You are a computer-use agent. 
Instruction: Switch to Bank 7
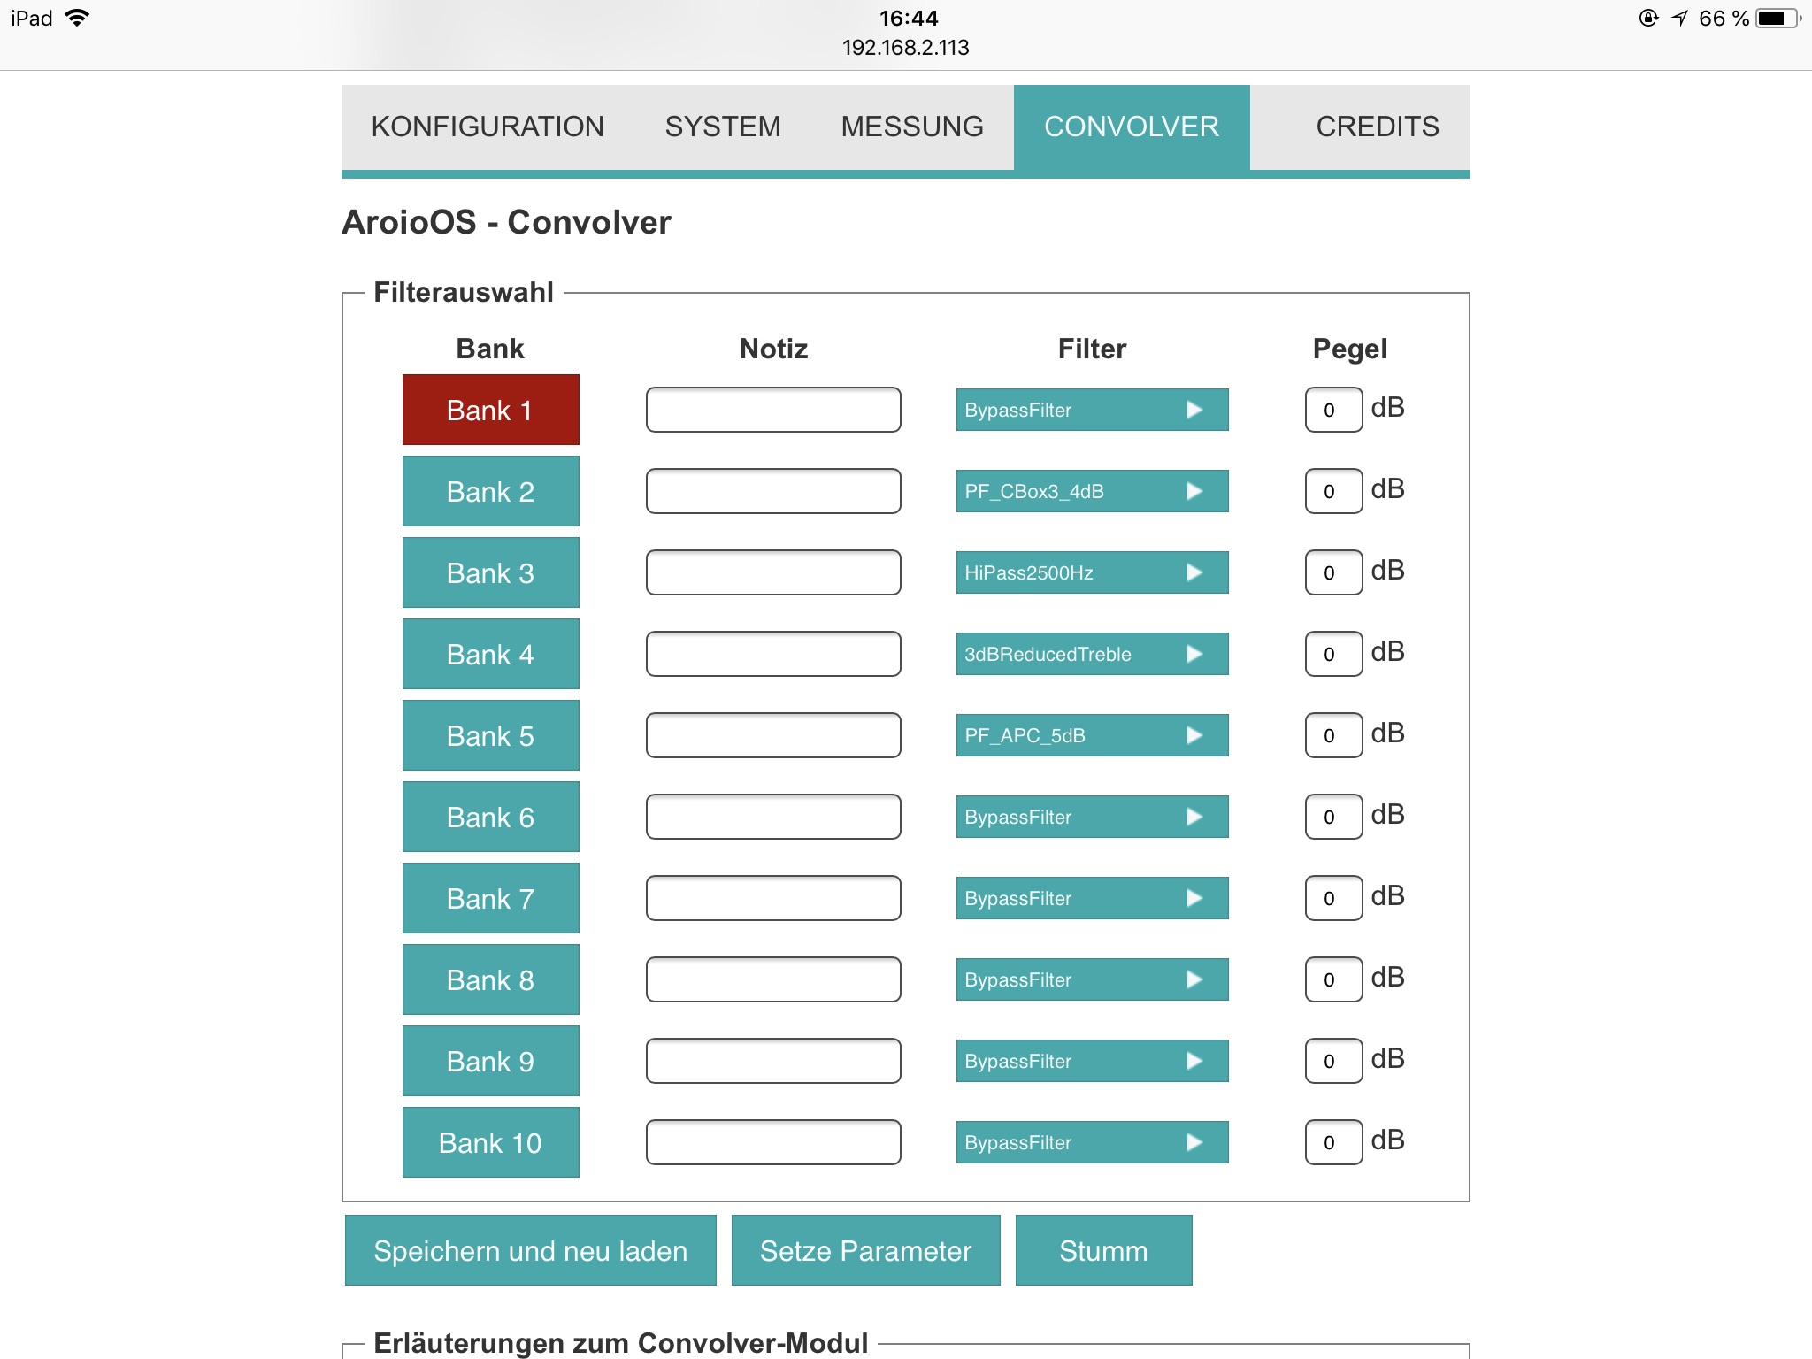click(490, 898)
